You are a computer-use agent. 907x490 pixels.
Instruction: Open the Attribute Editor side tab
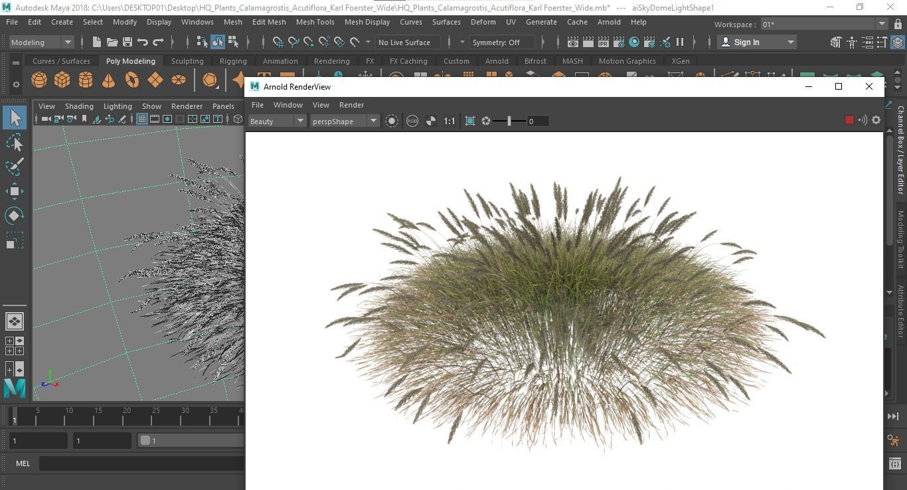click(x=900, y=311)
